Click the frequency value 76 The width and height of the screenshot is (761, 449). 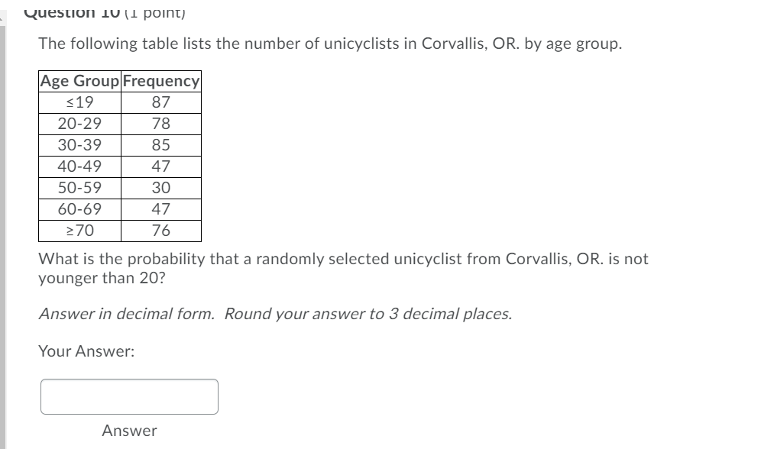160,231
